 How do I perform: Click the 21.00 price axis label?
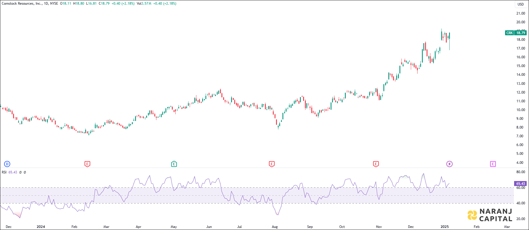521,13
